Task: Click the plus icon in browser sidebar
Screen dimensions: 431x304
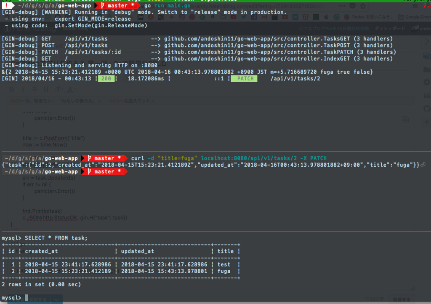Action: [x=427, y=122]
